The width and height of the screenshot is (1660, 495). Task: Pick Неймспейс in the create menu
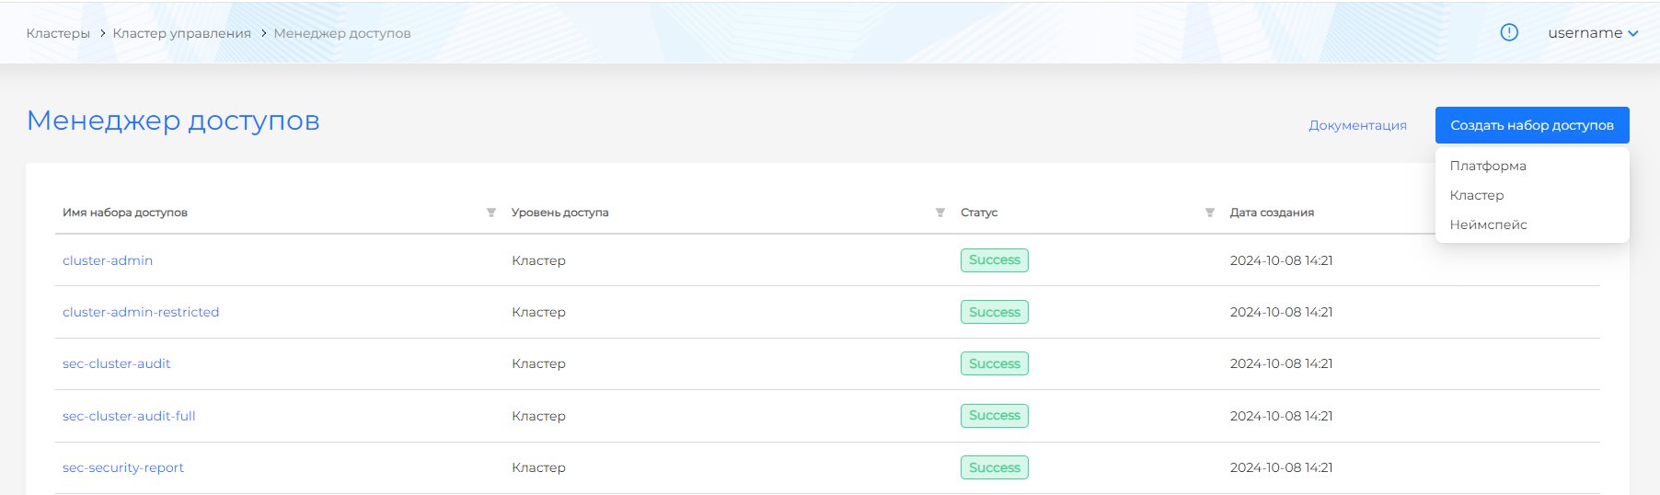pos(1488,224)
